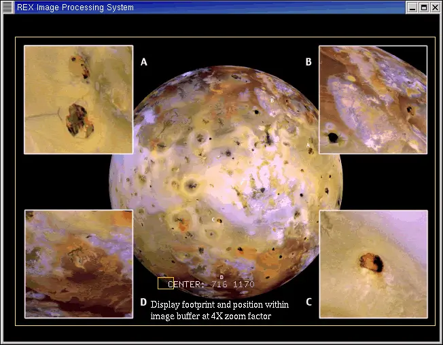Click the small D marker on the globe
Screen dimensions: 443x345
pyautogui.click(x=221, y=276)
